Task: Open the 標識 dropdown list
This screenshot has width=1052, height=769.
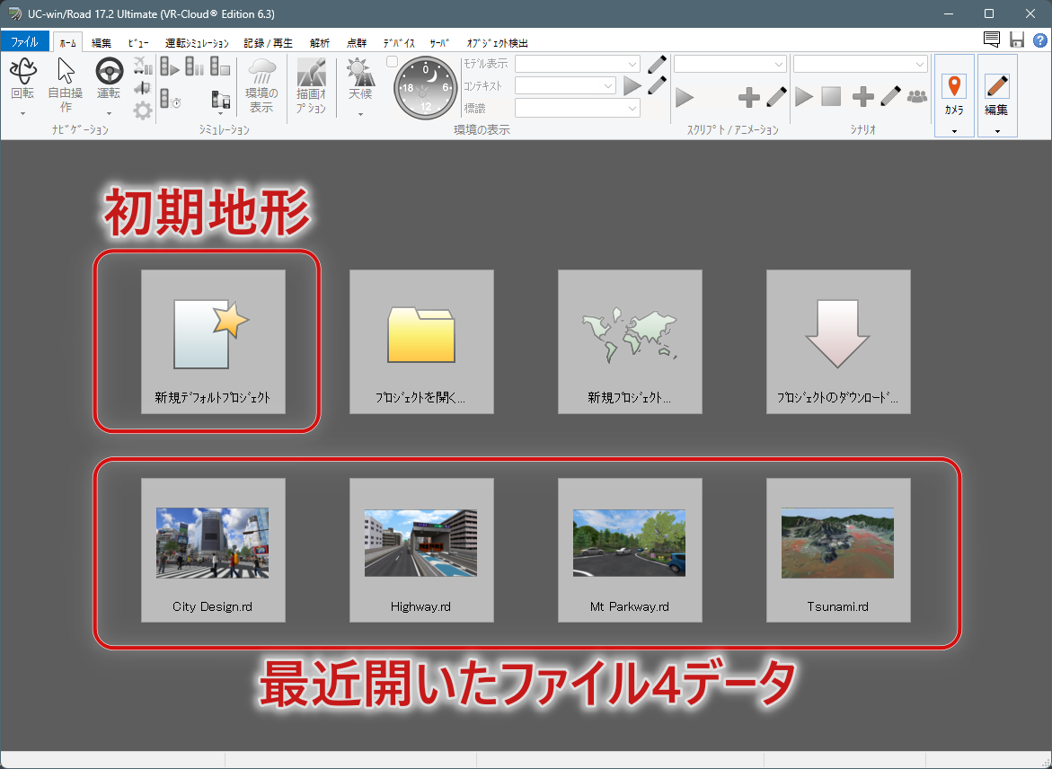Action: click(x=577, y=108)
